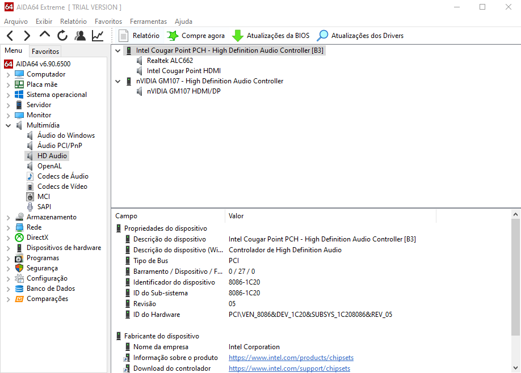The width and height of the screenshot is (521, 373).
Task: Expand the Monitor tree node
Action: pyautogui.click(x=9, y=116)
